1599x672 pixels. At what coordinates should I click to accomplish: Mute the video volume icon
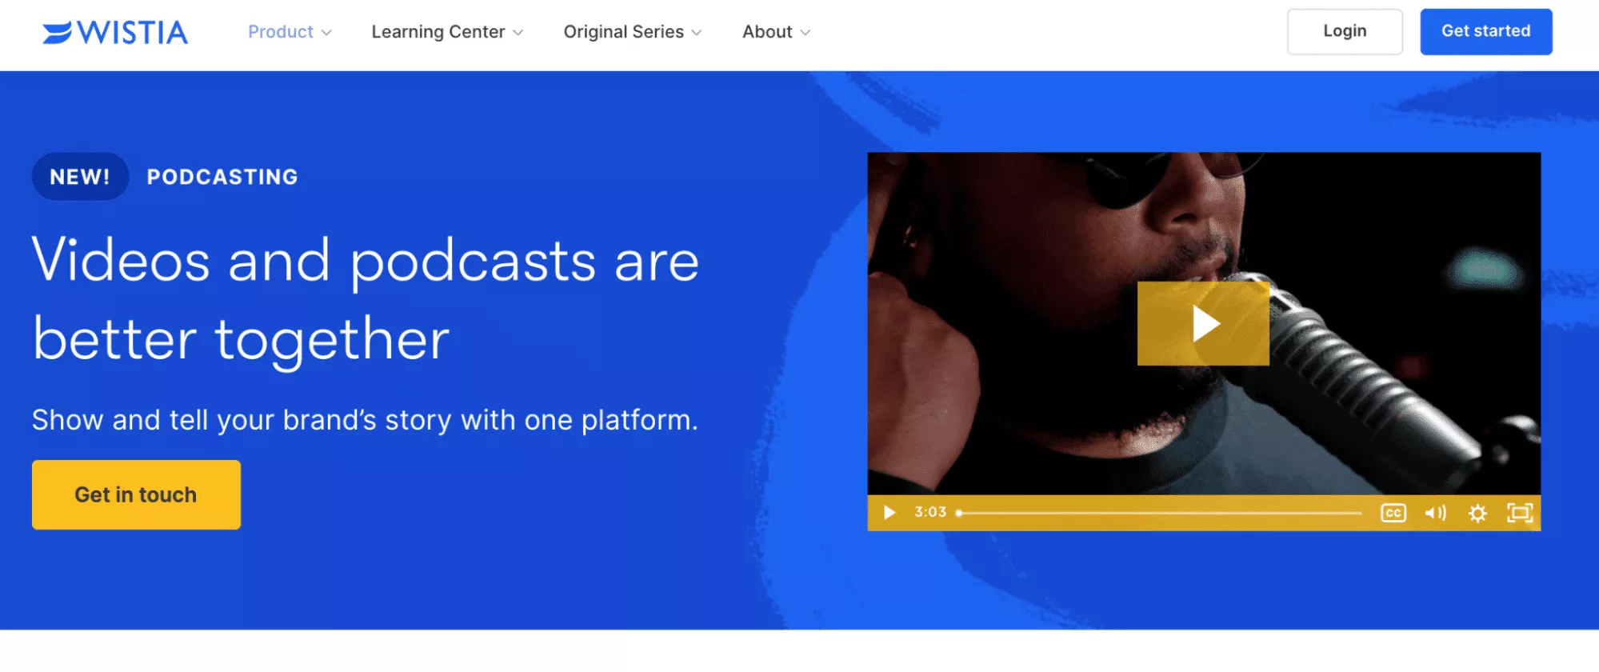click(1435, 513)
